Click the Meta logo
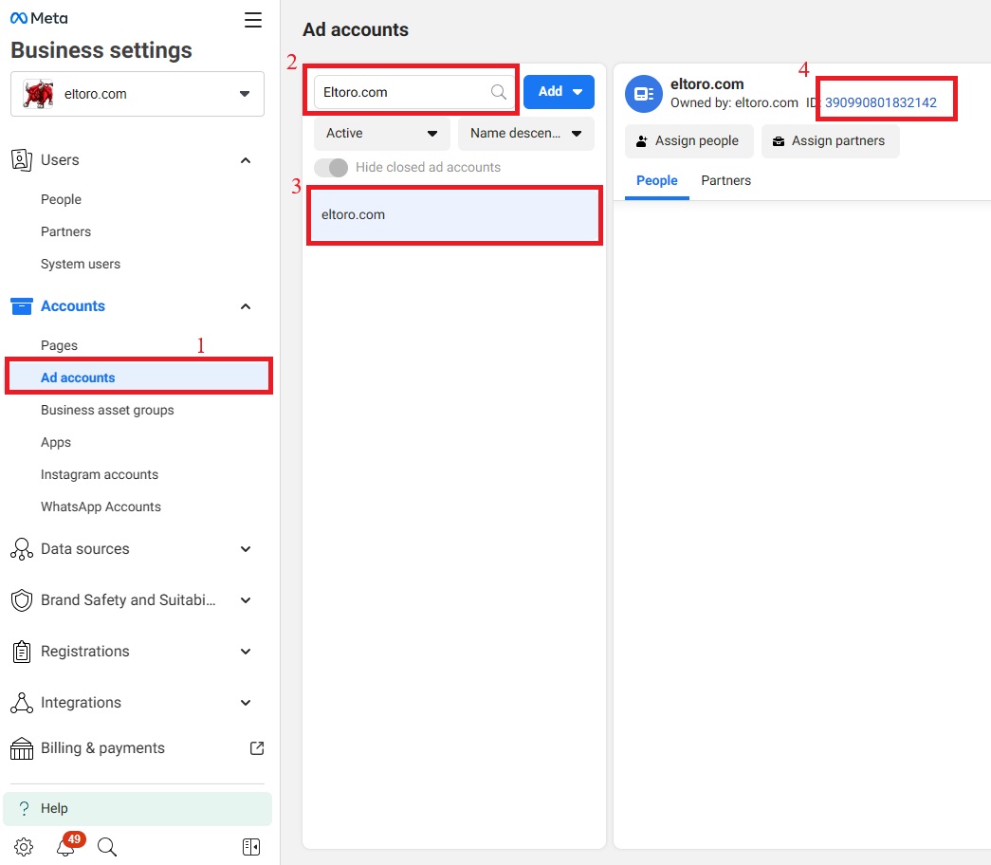Viewport: 991px width, 865px height. click(x=39, y=18)
